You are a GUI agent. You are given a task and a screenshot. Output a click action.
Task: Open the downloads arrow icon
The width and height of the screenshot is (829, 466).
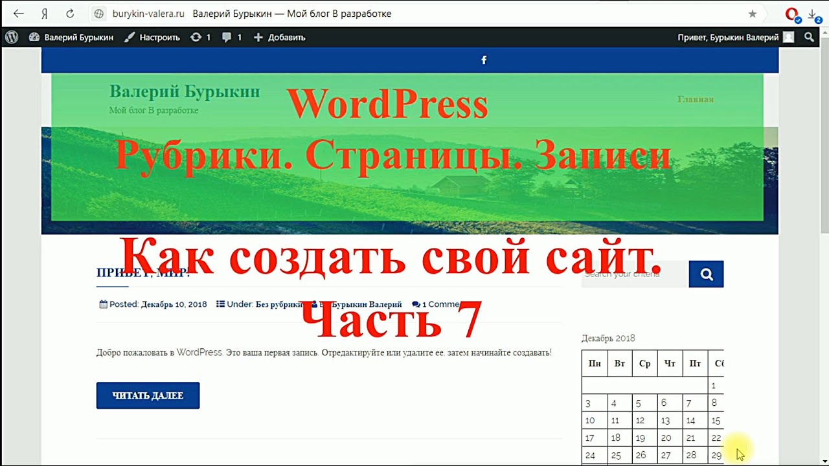coord(813,14)
